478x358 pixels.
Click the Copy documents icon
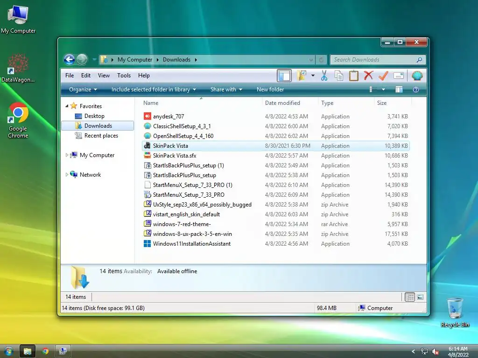coord(339,76)
